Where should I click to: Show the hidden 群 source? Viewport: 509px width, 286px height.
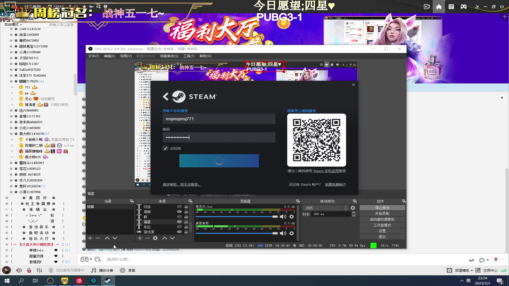179,217
